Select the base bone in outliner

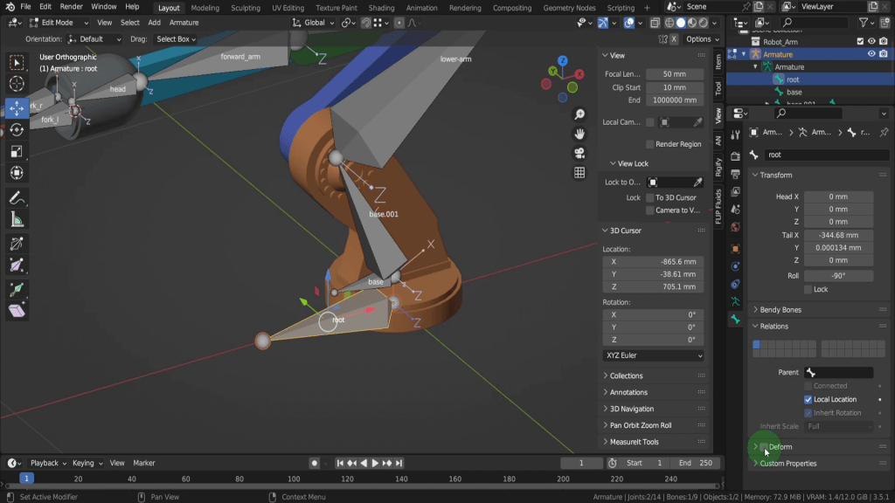tap(794, 92)
